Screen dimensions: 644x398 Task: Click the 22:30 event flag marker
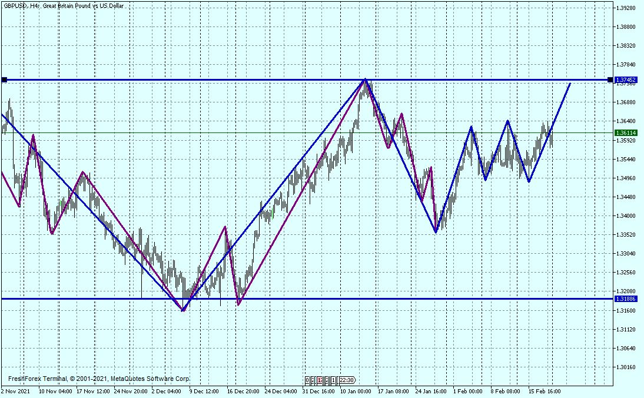[347, 380]
